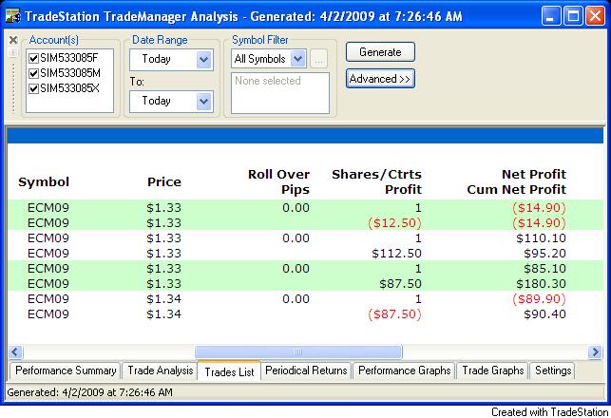The image size is (611, 418).
Task: Close the TradeManager Analysis window
Action: (x=596, y=16)
